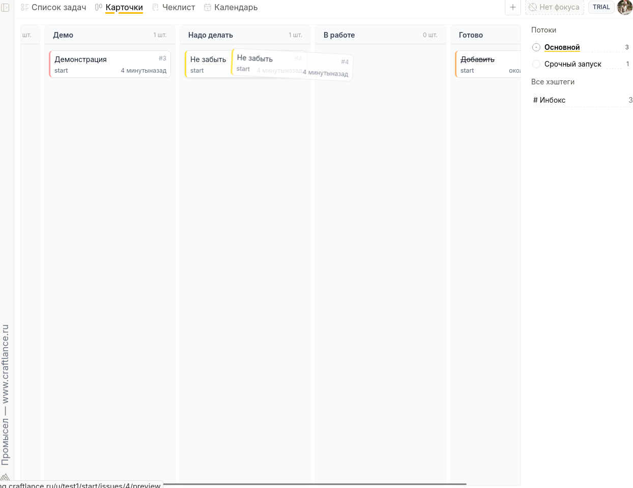Select the Основной stream radio button
The height and width of the screenshot is (488, 633).
[536, 47]
